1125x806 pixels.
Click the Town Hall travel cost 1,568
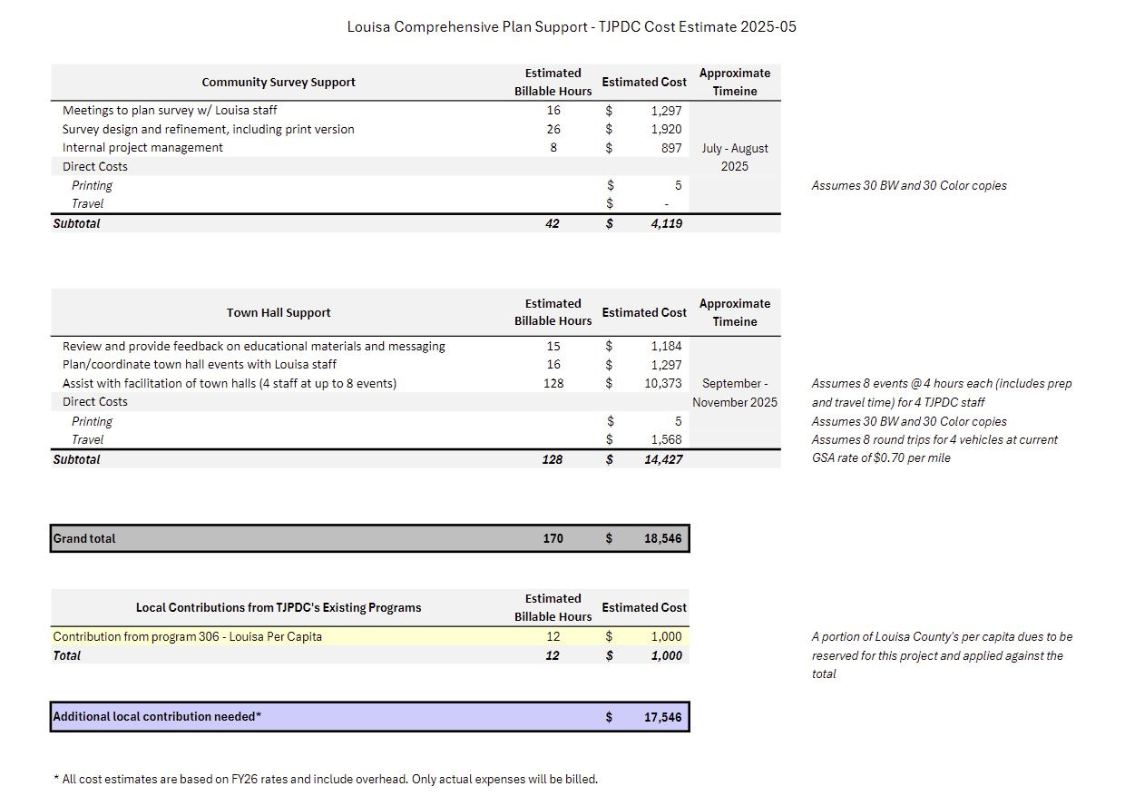666,439
